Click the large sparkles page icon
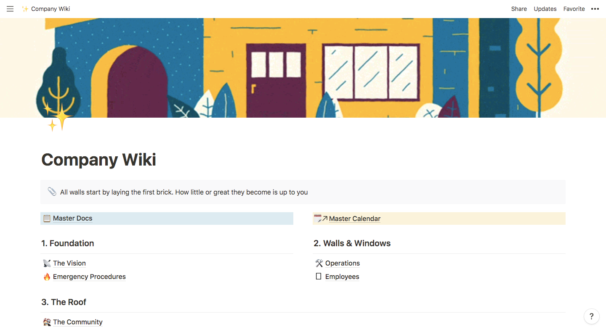 click(x=58, y=117)
